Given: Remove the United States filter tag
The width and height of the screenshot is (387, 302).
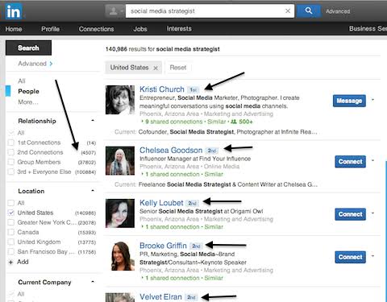Looking at the screenshot, I should [156, 68].
